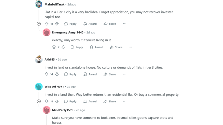223x125 pixels.
Task: Reply to Wise_Ad_4071's comment
Action: pos(70,102)
